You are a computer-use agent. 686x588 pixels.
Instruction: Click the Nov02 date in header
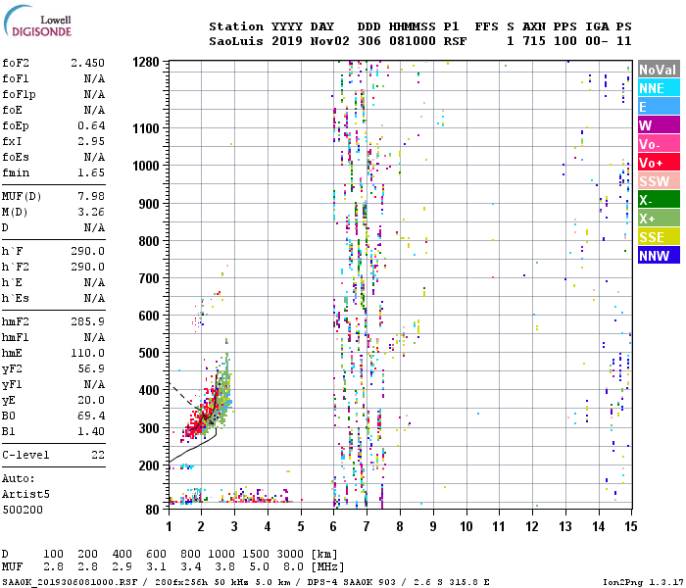click(x=330, y=41)
